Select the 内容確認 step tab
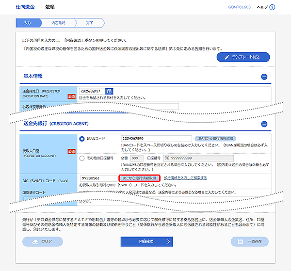 click(58, 23)
